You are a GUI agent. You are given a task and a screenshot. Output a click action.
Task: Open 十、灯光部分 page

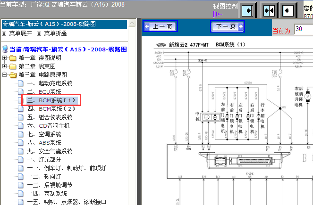[44, 160]
